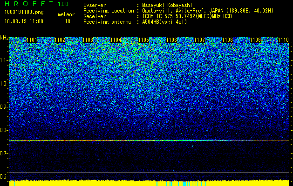Screen dimensions: 293x186
Task: Click the meteor label
Action: coord(66,14)
